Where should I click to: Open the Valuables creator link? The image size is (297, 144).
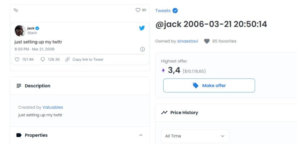(53, 107)
